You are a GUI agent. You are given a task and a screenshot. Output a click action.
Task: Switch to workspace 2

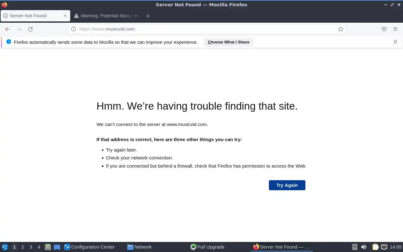(22, 247)
